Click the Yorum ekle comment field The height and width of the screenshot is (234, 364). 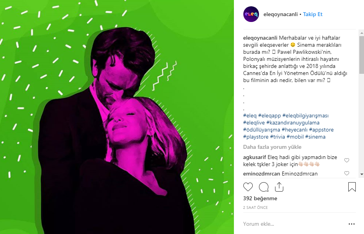click(x=259, y=224)
